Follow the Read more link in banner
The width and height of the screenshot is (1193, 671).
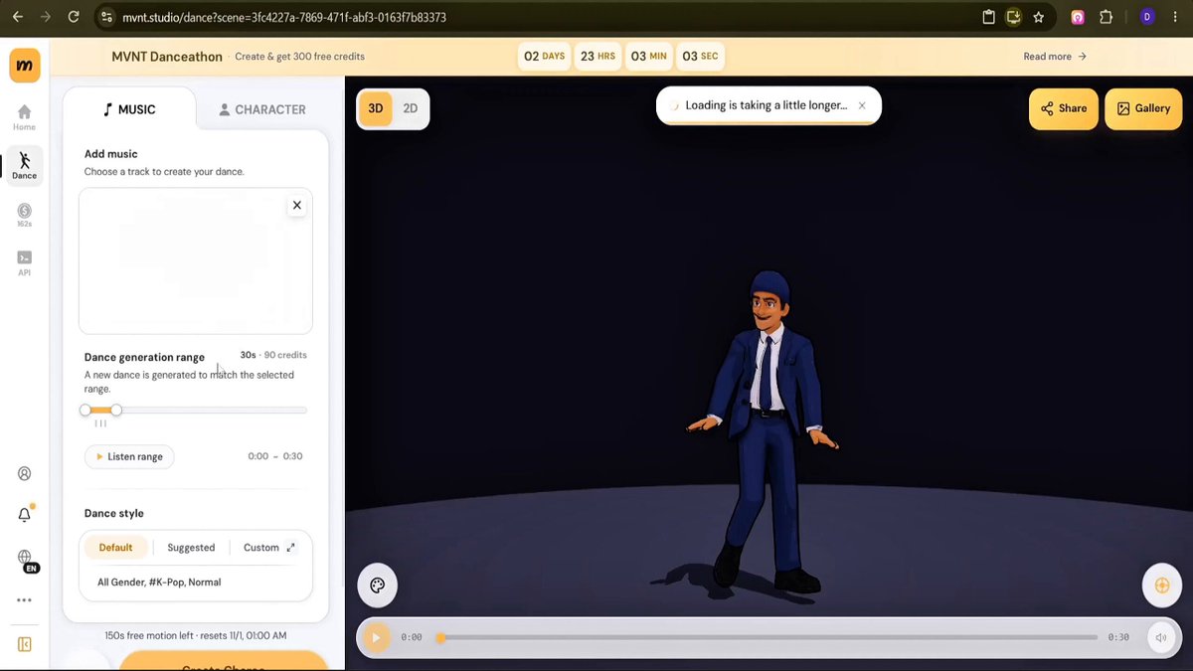1055,57
